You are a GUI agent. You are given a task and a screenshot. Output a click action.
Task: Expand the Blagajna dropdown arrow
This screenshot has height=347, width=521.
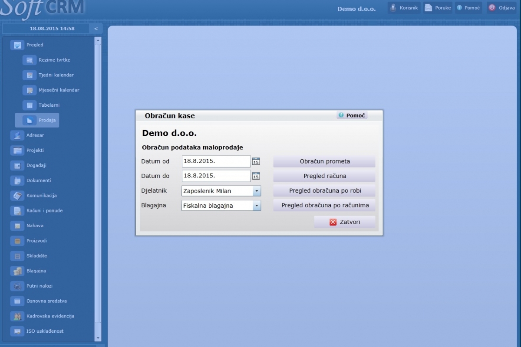tap(257, 206)
